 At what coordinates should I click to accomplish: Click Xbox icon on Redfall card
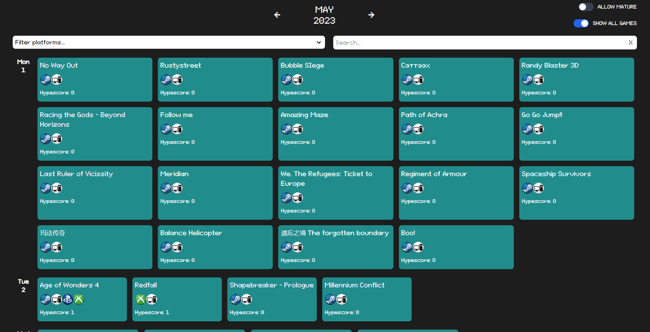pyautogui.click(x=140, y=299)
